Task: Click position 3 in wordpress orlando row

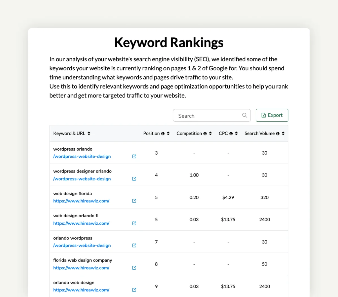Action: click(x=156, y=153)
